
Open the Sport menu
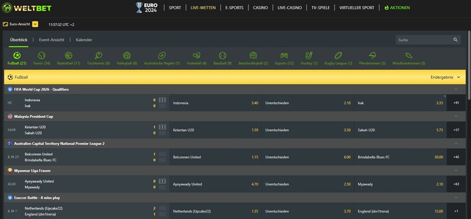coord(175,8)
